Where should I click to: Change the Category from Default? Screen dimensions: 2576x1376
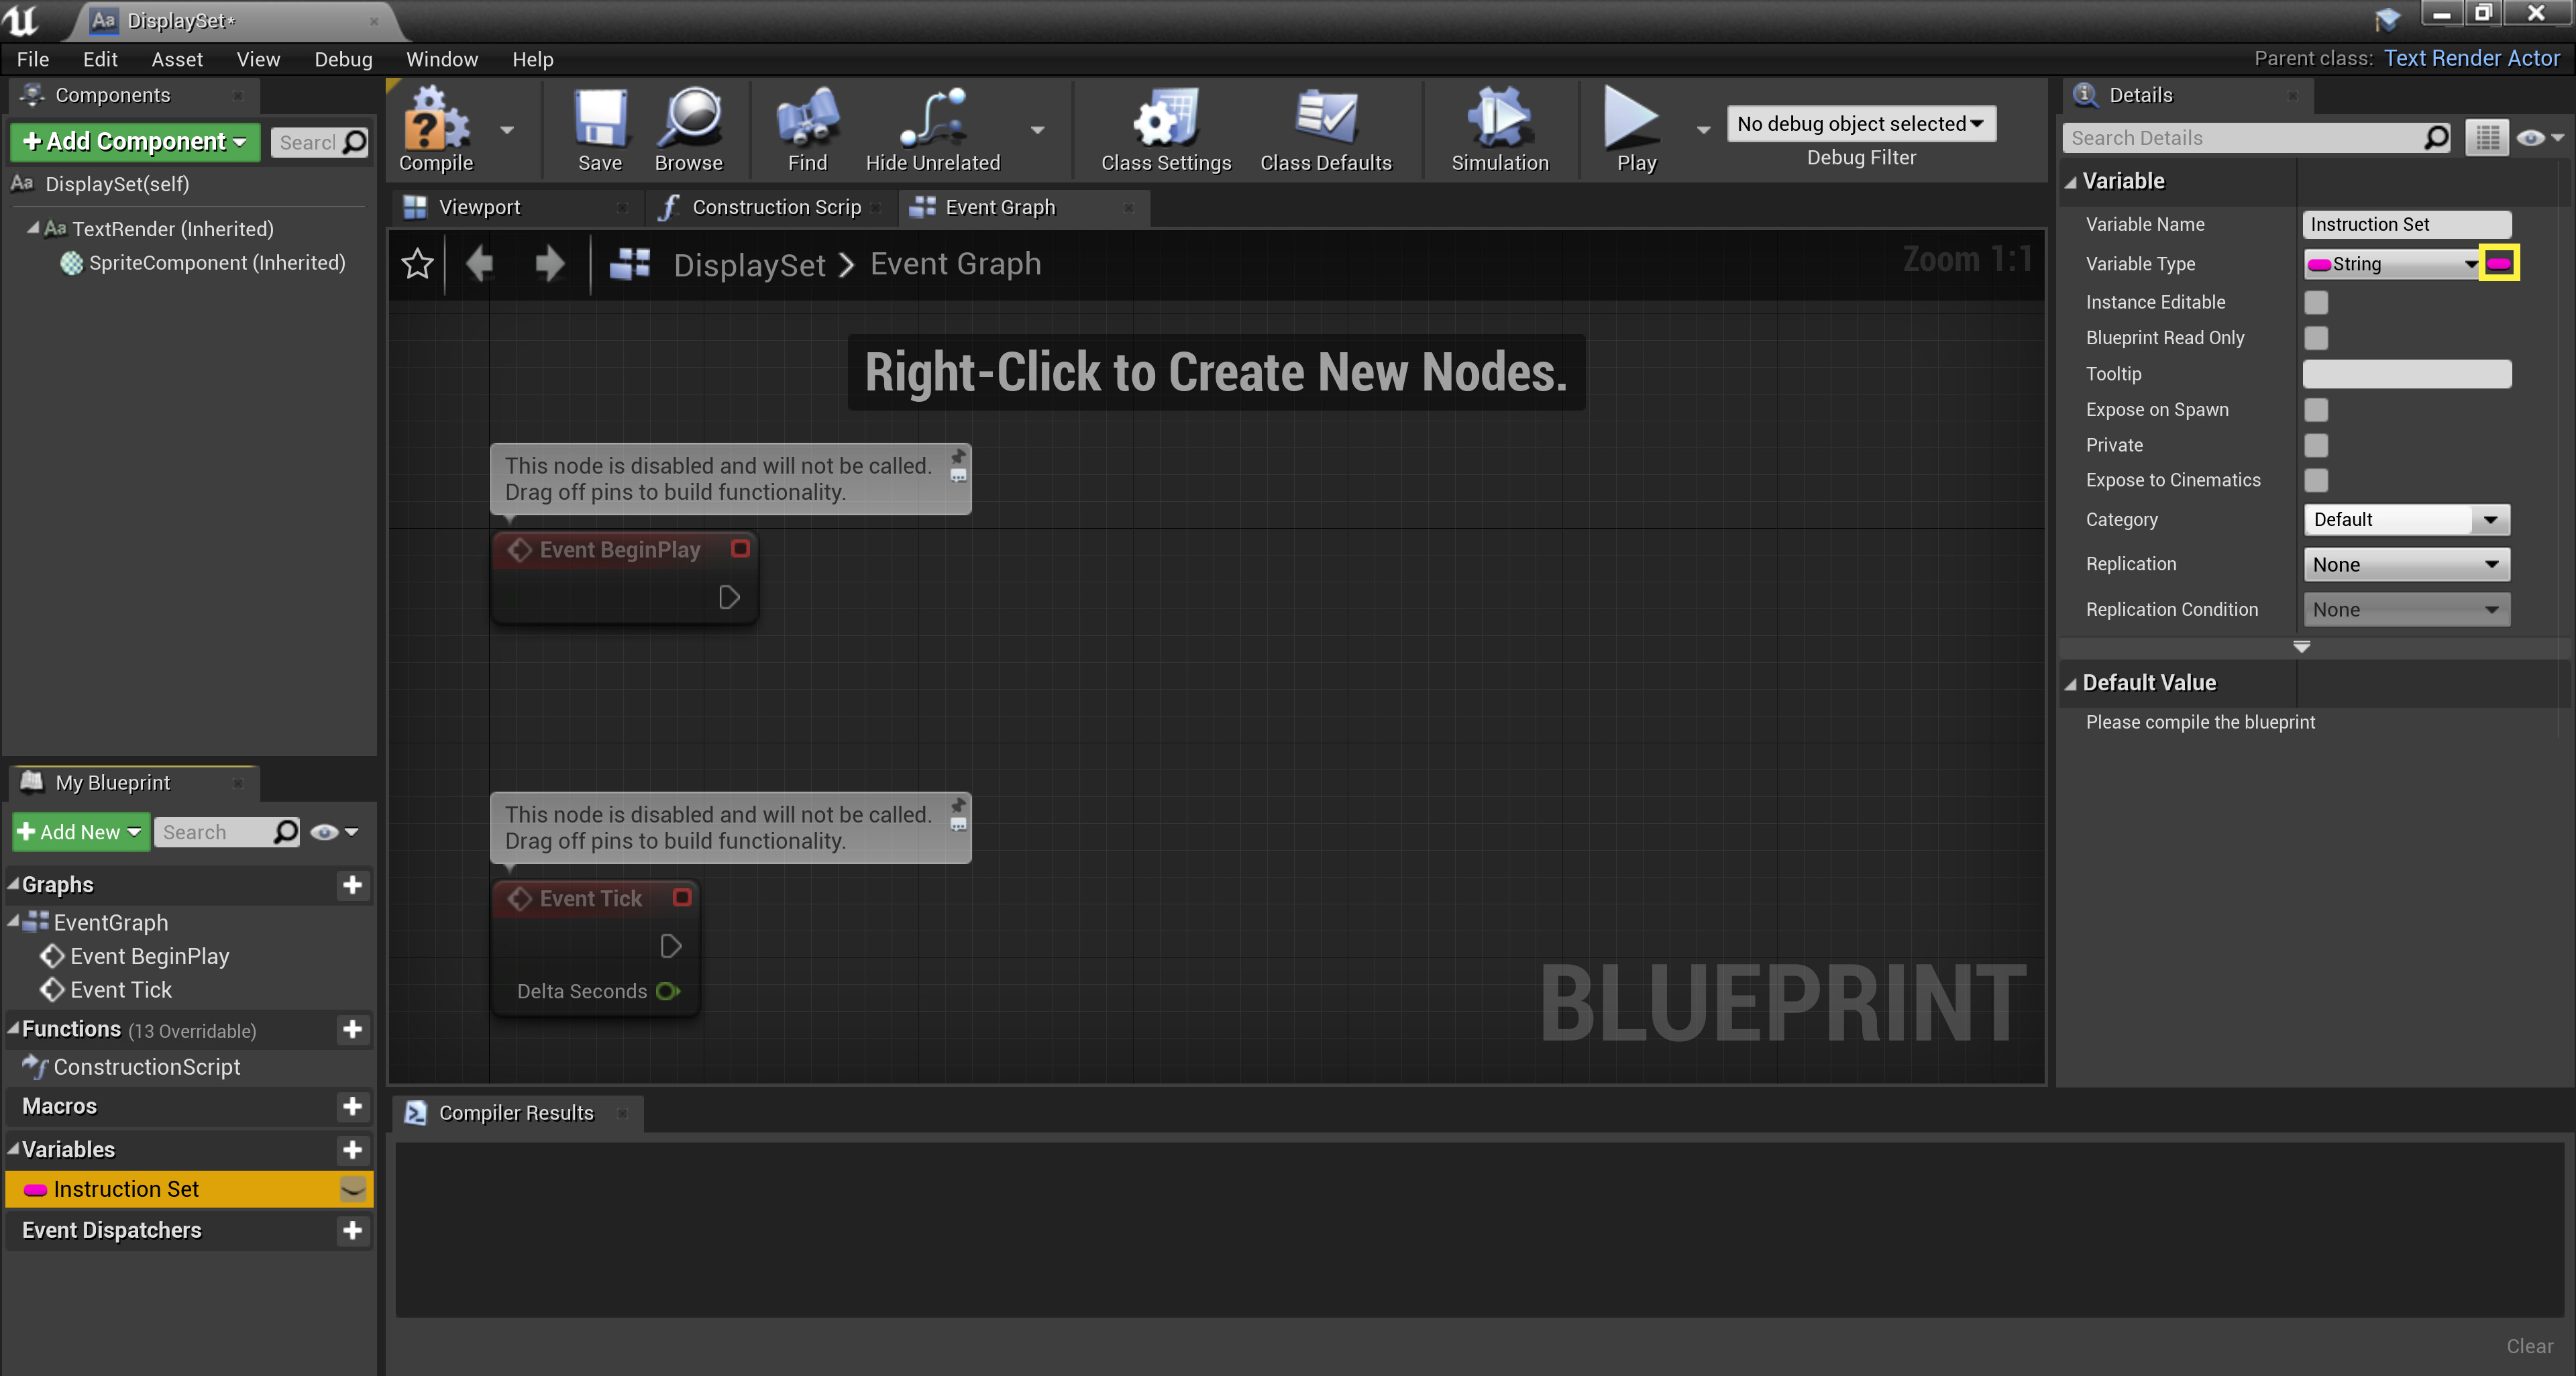click(x=2405, y=519)
